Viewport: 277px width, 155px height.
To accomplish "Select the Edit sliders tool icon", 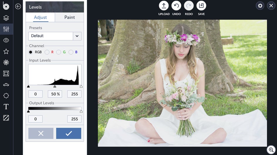I will click(x=6, y=29).
